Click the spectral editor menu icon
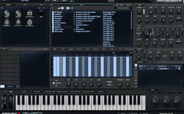The image size is (184, 114). point(113,53)
